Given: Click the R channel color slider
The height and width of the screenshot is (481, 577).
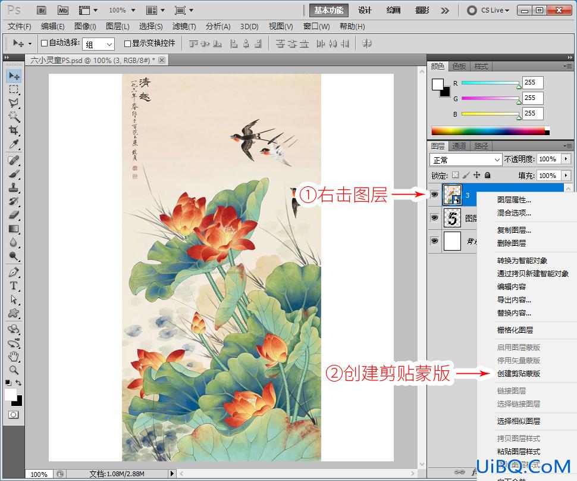Looking at the screenshot, I should [490, 83].
